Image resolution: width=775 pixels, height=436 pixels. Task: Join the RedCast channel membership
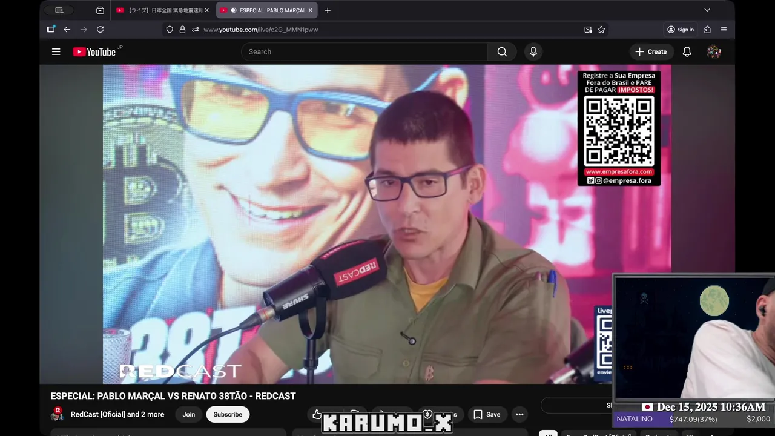(x=189, y=414)
